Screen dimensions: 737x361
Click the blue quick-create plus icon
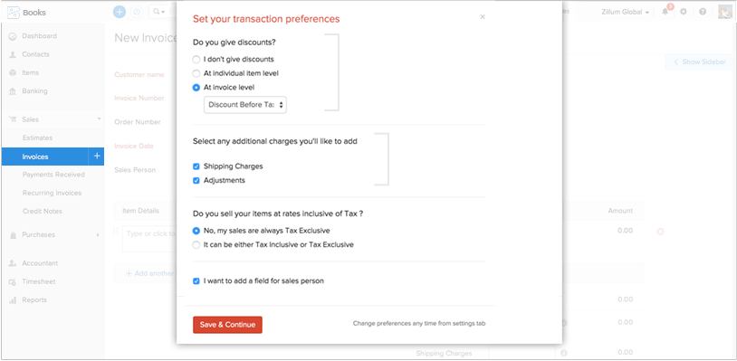click(x=120, y=12)
